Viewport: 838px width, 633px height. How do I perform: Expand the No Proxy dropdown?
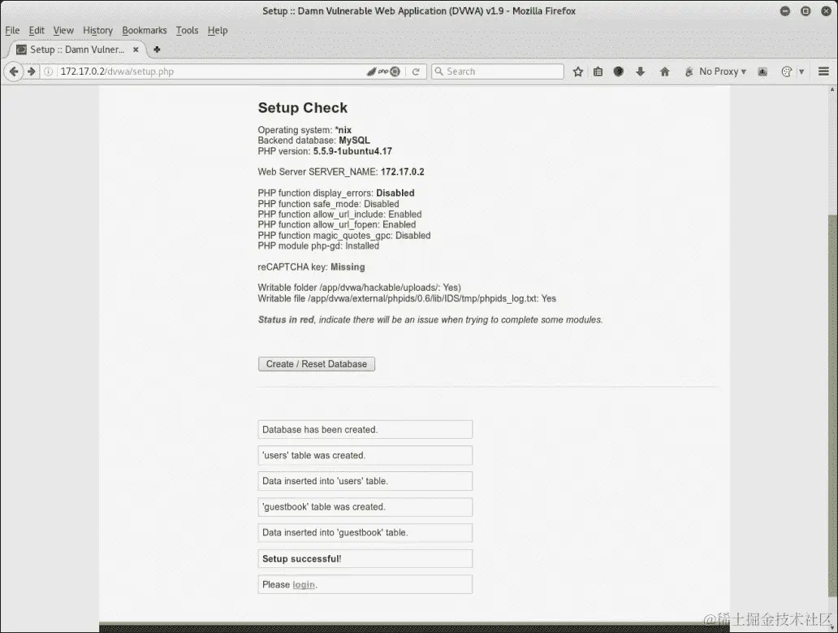tap(723, 72)
